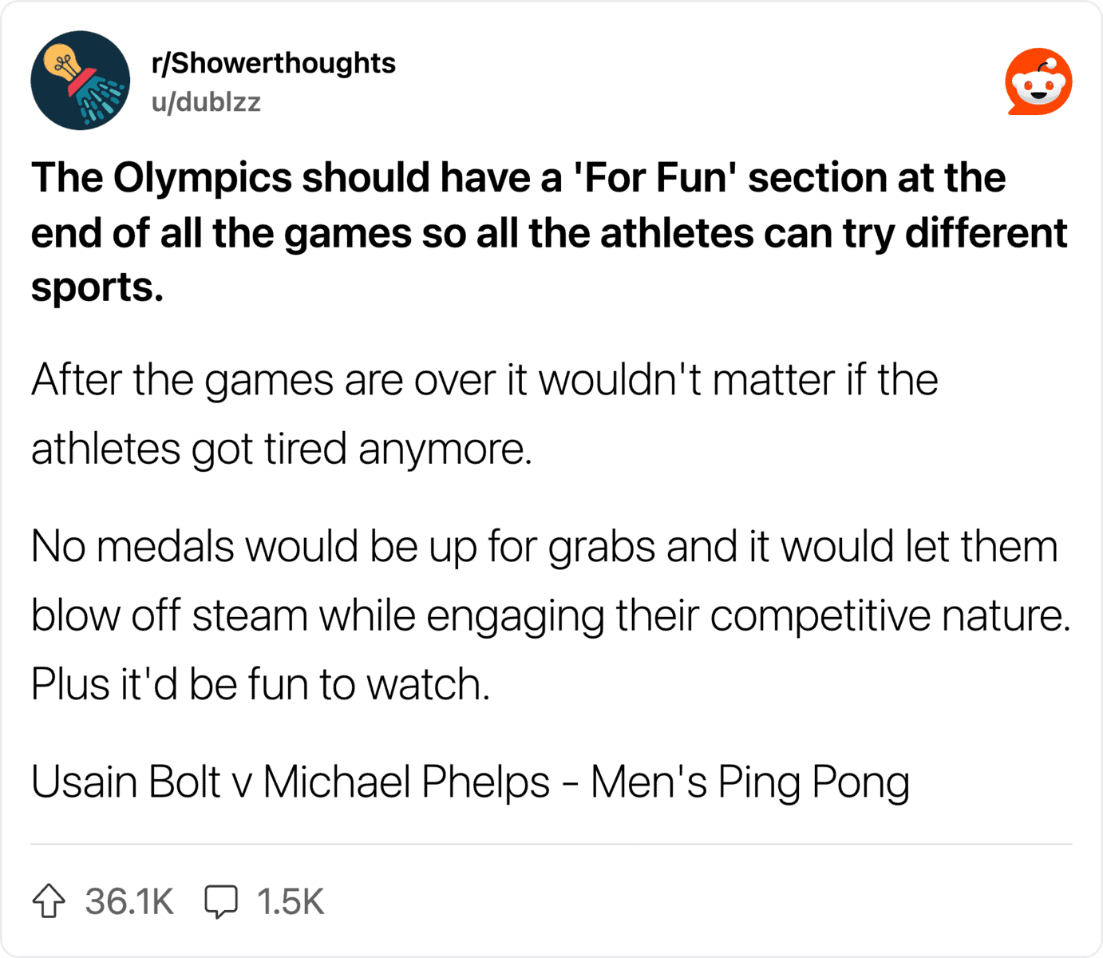This screenshot has width=1103, height=958.
Task: Click the name 'Usain Bolt'
Action: coord(126,782)
